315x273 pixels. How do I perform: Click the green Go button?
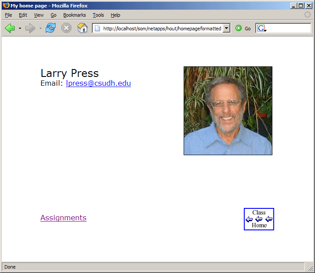tap(243, 28)
